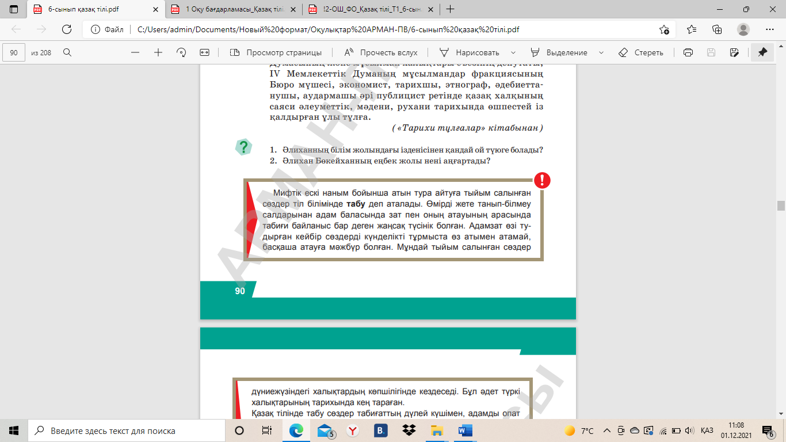Open the tab actions menu icon
This screenshot has height=442, width=786.
point(14,9)
